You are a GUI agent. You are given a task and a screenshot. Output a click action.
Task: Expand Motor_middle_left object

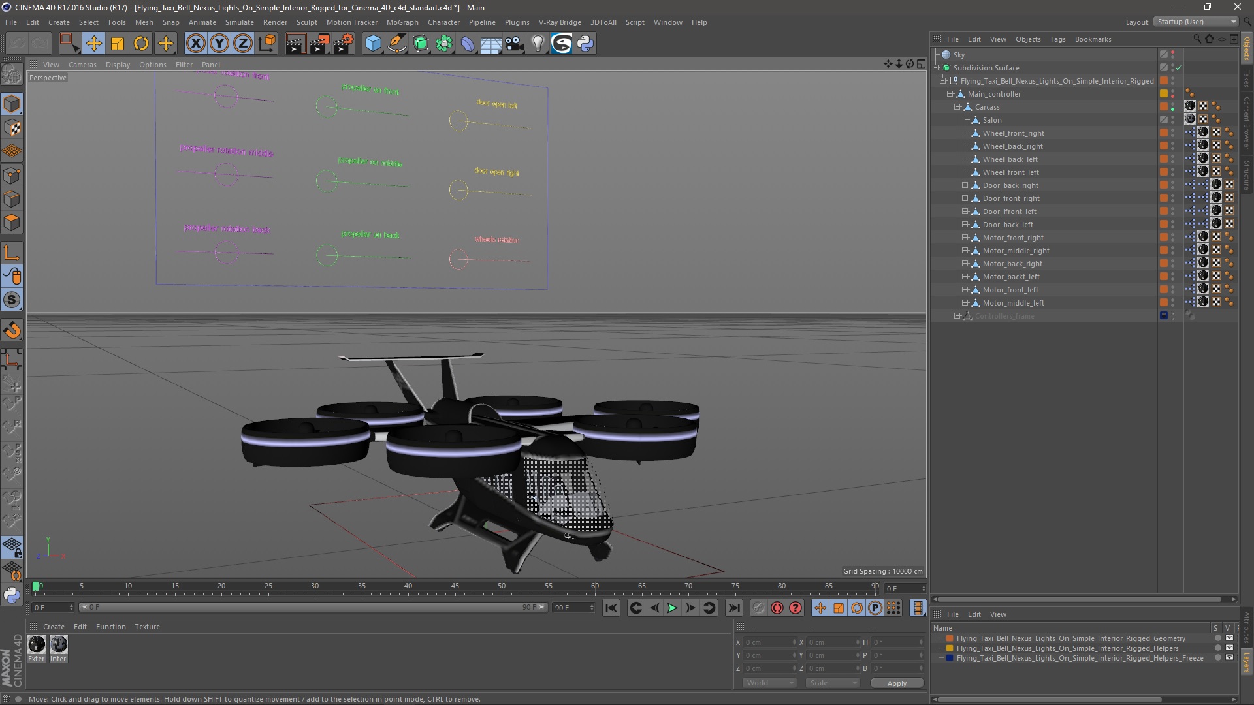coord(965,303)
